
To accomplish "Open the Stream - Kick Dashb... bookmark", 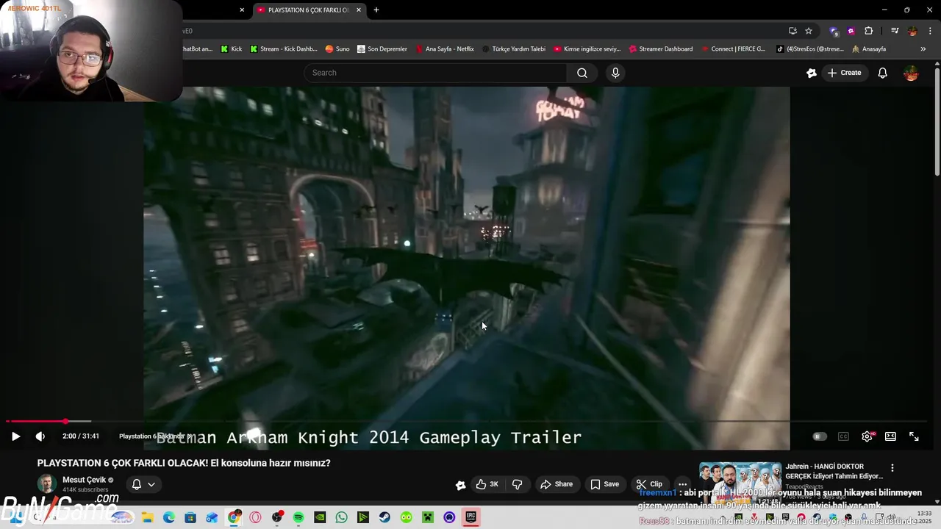I will click(283, 49).
